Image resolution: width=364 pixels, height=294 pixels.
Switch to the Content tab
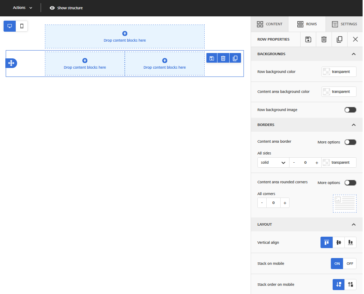point(270,24)
